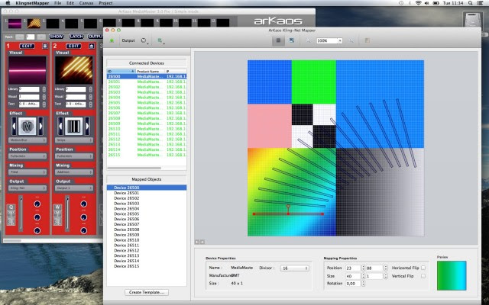Image resolution: width=489 pixels, height=305 pixels.
Task: Click the Position X stepper arrows
Action: (363, 268)
